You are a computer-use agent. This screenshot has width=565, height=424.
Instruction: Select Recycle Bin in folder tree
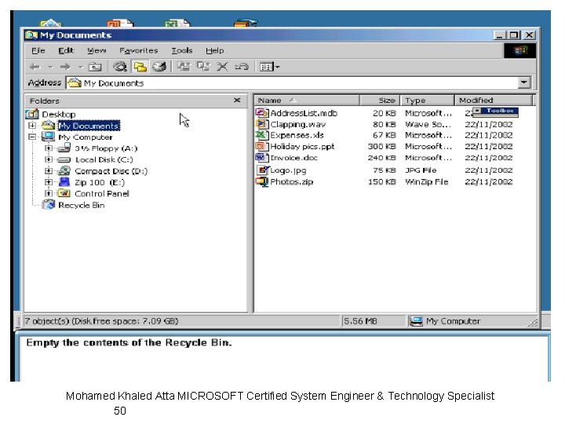[x=82, y=205]
